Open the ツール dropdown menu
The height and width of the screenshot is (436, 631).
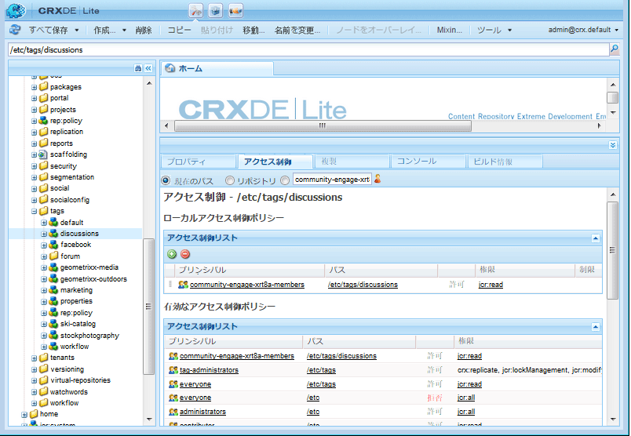(x=494, y=30)
